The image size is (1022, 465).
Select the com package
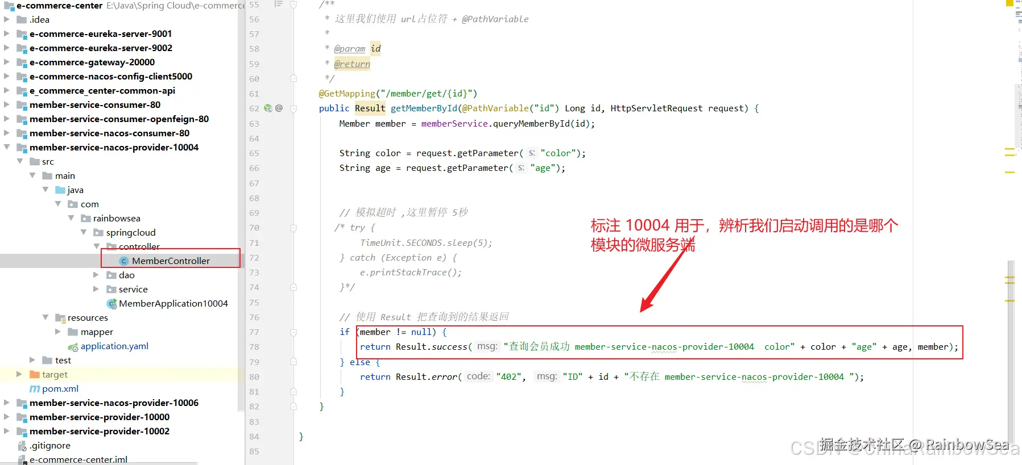click(x=89, y=204)
